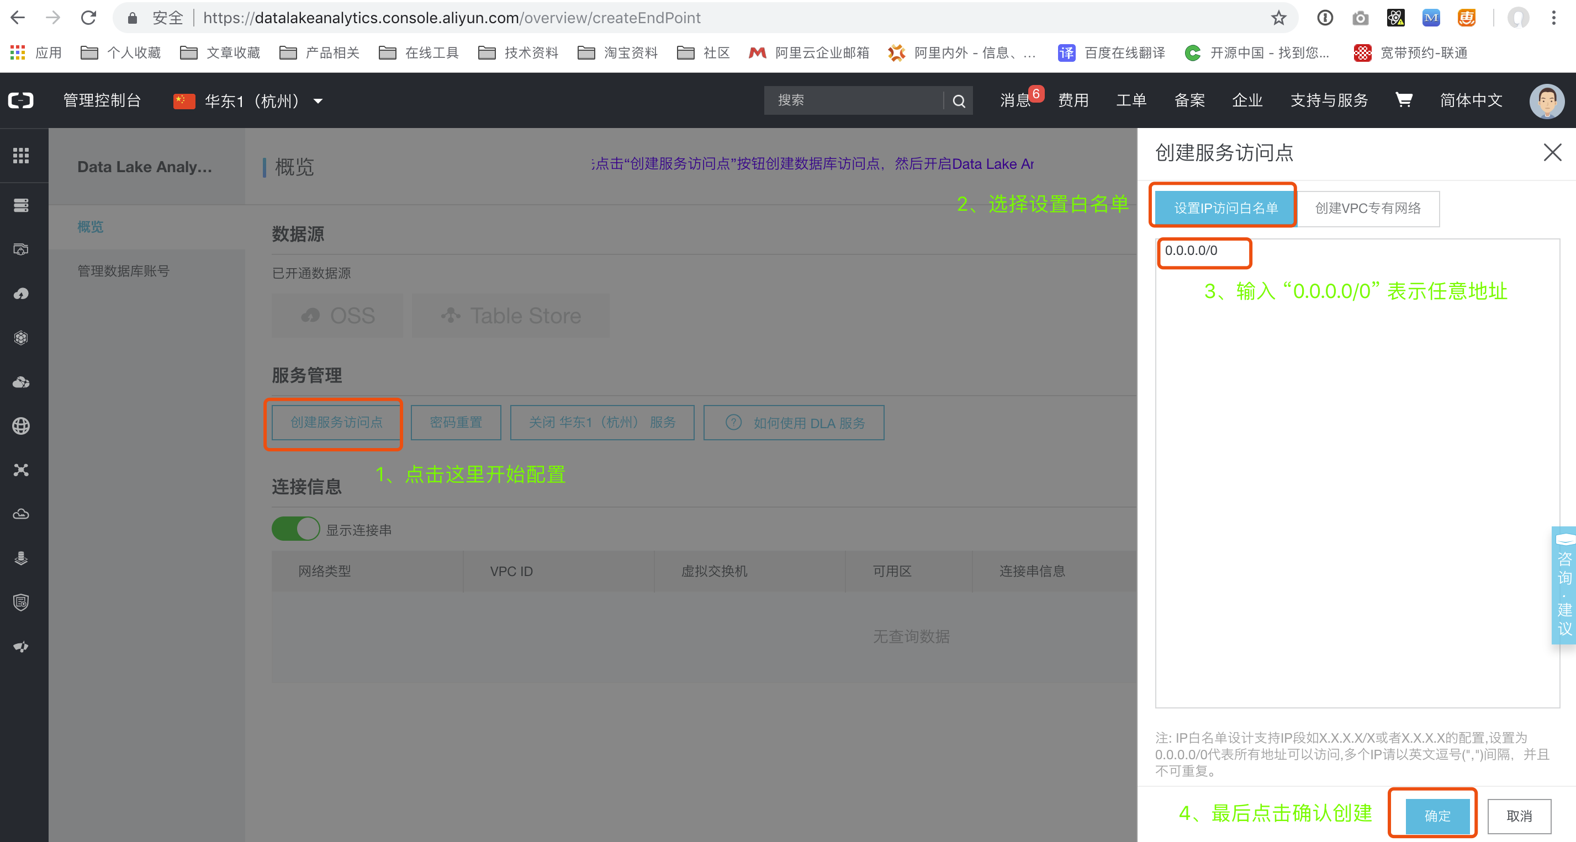Open the 在线工具 bookmarks folder
The height and width of the screenshot is (842, 1576).
coord(419,52)
